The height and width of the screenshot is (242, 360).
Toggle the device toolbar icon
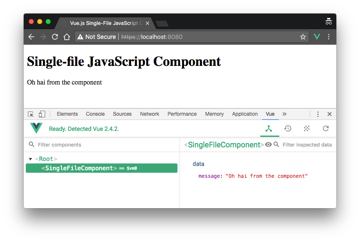(42, 114)
